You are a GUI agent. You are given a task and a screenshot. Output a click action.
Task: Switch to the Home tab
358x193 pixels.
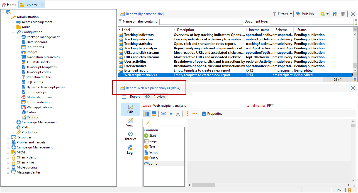pyautogui.click(x=9, y=5)
